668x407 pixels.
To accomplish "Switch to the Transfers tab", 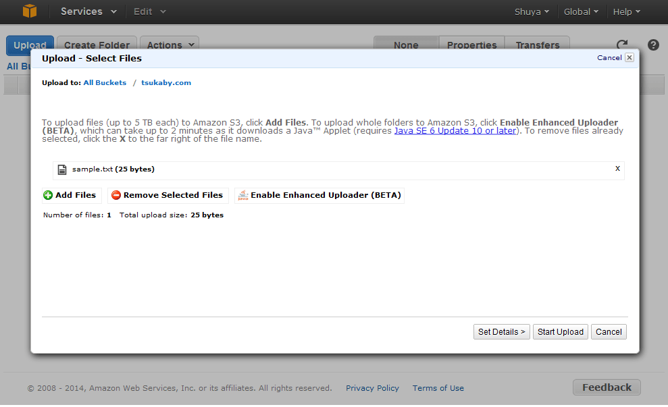I will tap(538, 45).
